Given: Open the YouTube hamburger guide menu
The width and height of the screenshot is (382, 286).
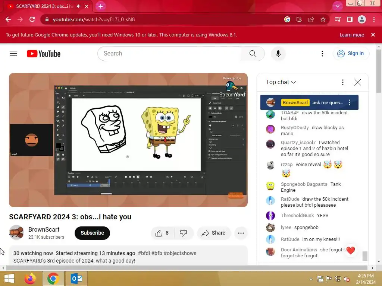Looking at the screenshot, I should 13,54.
